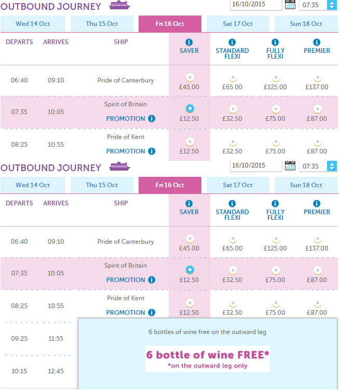
Task: Open STANDARD FLEXI info icon in the lower table
Action: tap(232, 203)
